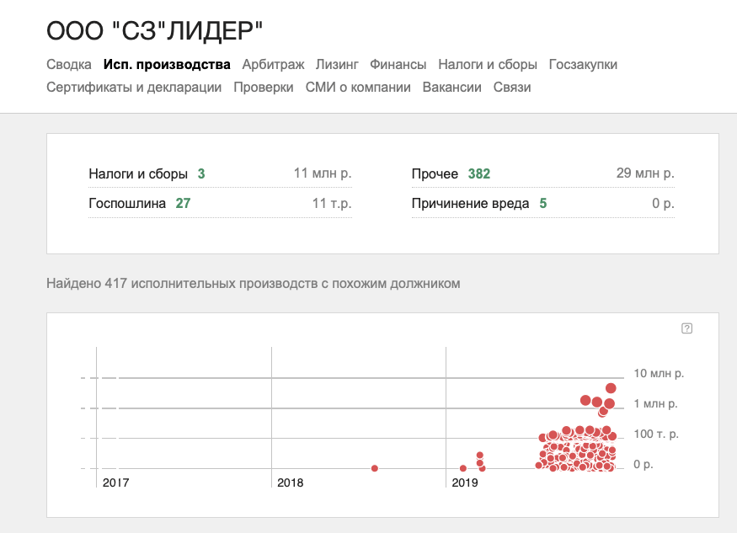Click the Найдено 417 исполнительных производств text

coord(254,284)
